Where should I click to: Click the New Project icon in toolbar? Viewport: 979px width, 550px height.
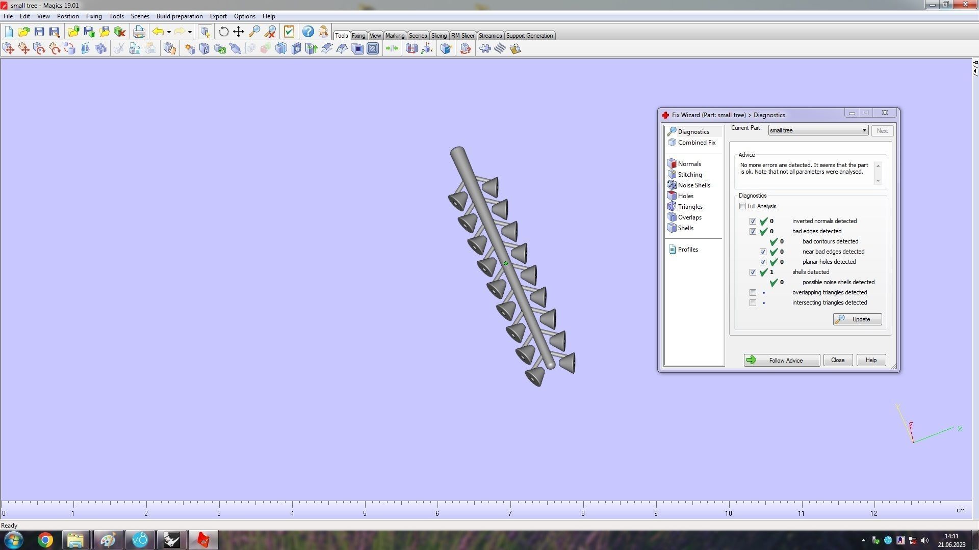point(9,32)
